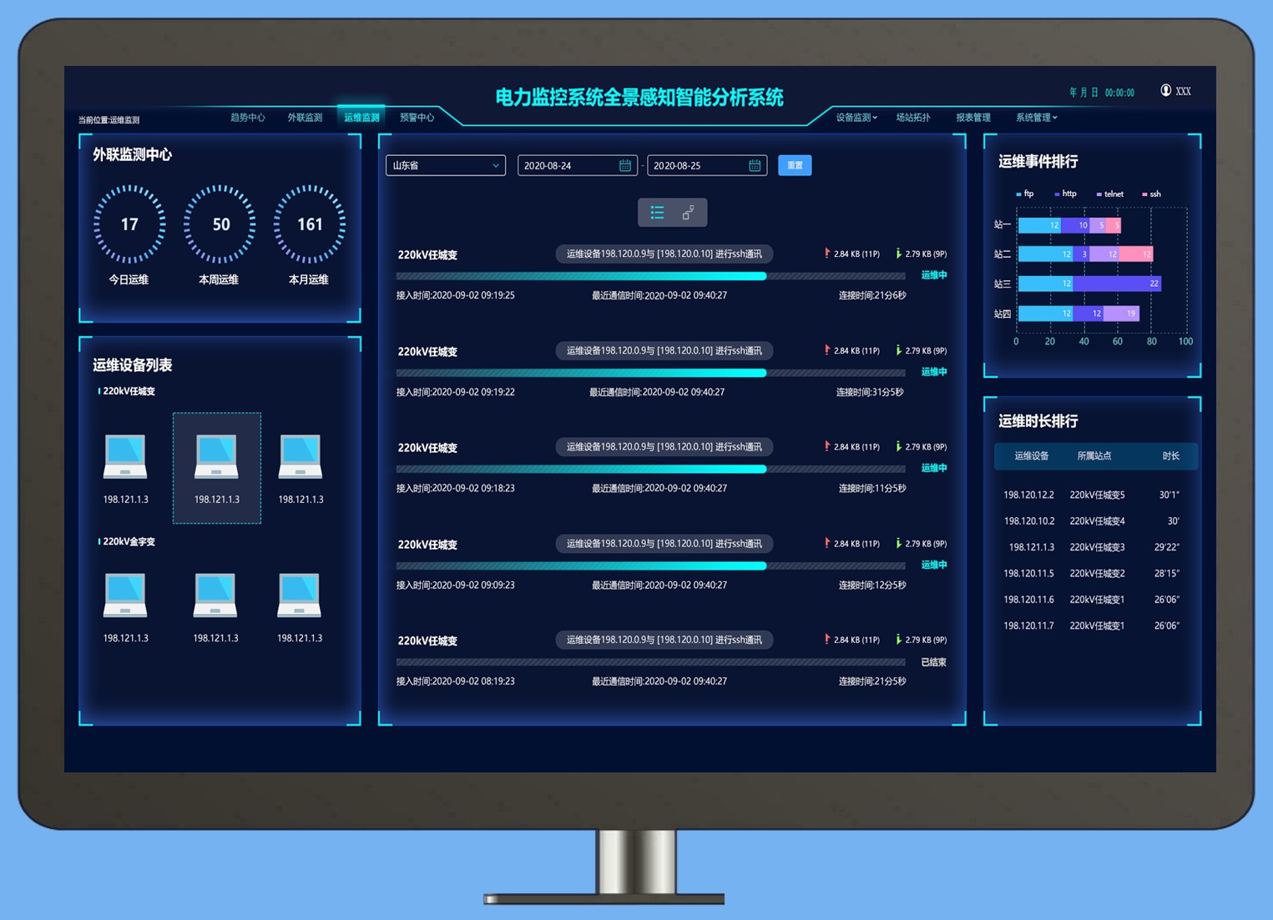Click the user profile icon beside XXX

[x=1165, y=91]
